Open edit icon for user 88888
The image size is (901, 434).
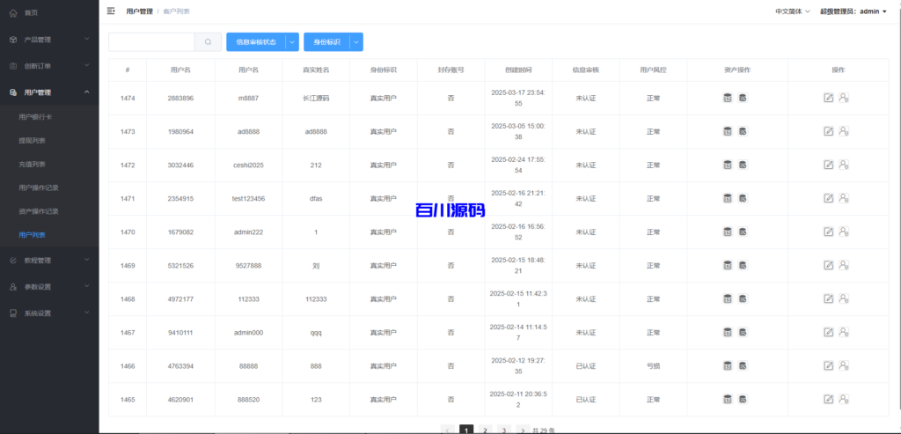[829, 365]
